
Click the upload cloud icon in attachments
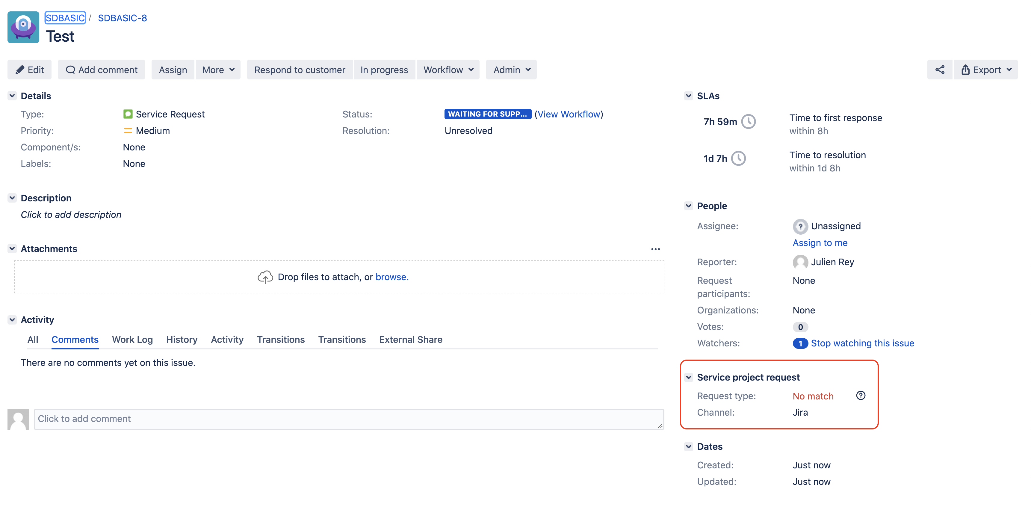265,277
